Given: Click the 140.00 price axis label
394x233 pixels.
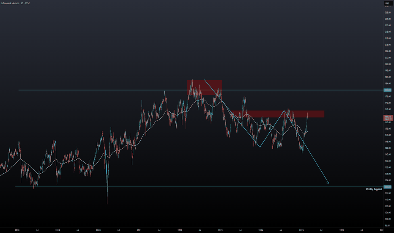Looking at the screenshot, I should [388, 154].
